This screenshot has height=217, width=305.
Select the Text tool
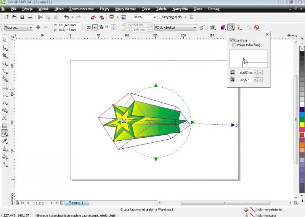pyautogui.click(x=5, y=118)
